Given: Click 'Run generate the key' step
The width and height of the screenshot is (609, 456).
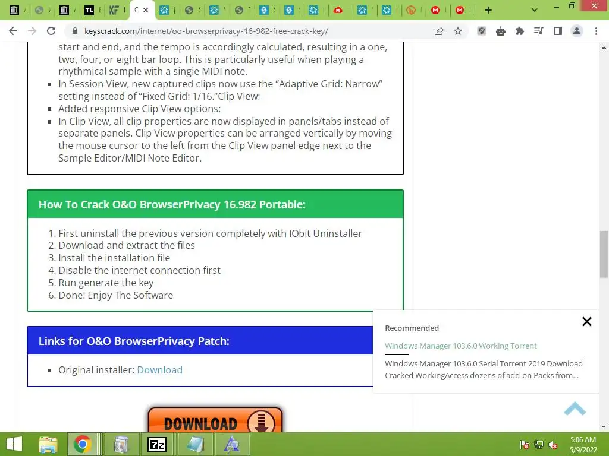Looking at the screenshot, I should click(106, 283).
